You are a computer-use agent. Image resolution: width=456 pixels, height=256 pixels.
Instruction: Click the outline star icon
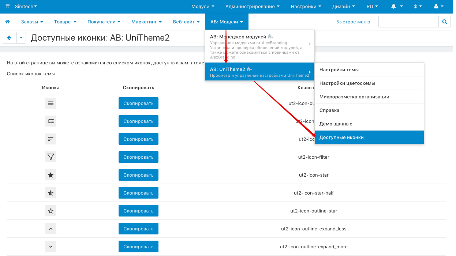point(51,211)
